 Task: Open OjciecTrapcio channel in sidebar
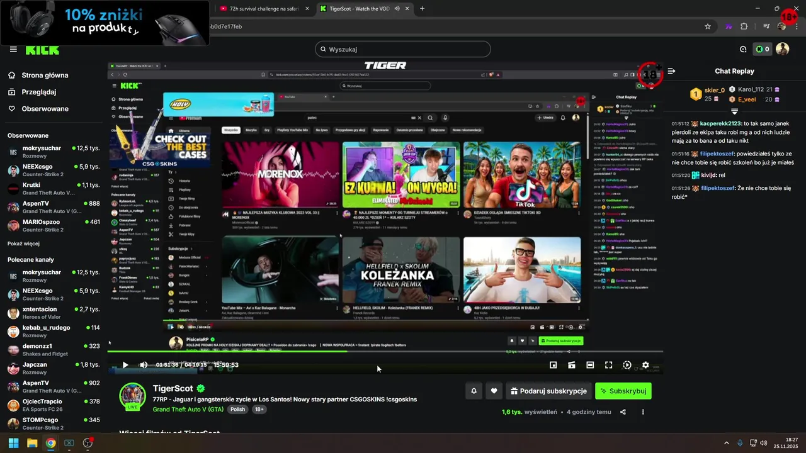tap(54, 405)
